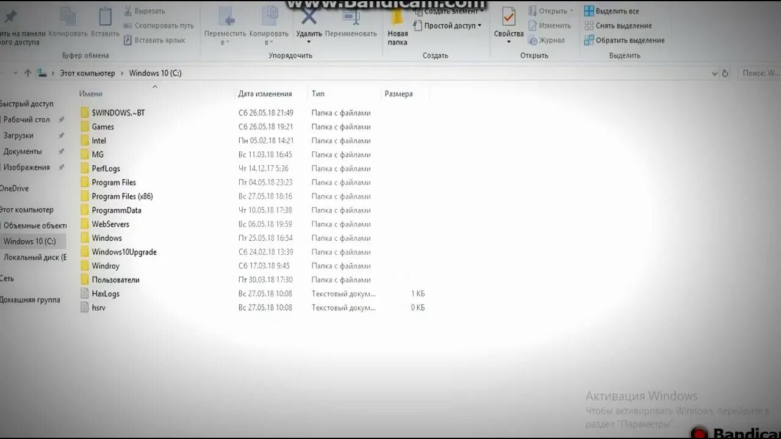The height and width of the screenshot is (439, 781).
Task: Click the '1 КБ' size value for HaxLogs
Action: click(418, 294)
